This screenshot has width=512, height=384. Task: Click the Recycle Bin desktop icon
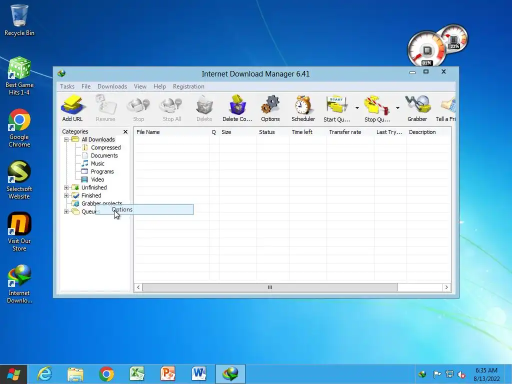[19, 19]
